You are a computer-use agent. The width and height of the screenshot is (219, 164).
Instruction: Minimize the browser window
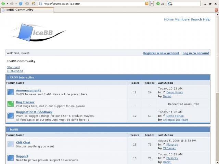(x=205, y=4)
